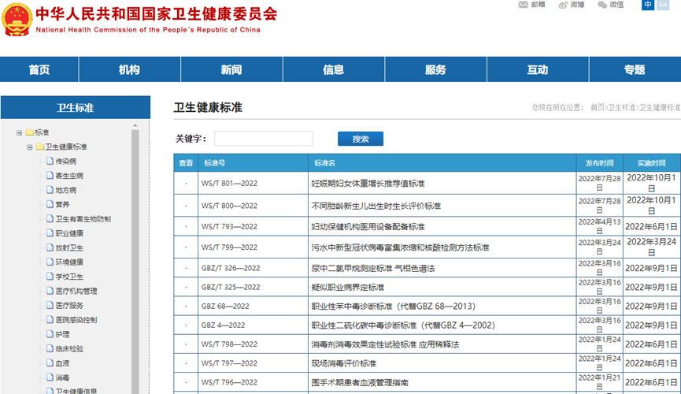The image size is (681, 394).
Task: Open the 信息 navigation tab
Action: coord(334,69)
